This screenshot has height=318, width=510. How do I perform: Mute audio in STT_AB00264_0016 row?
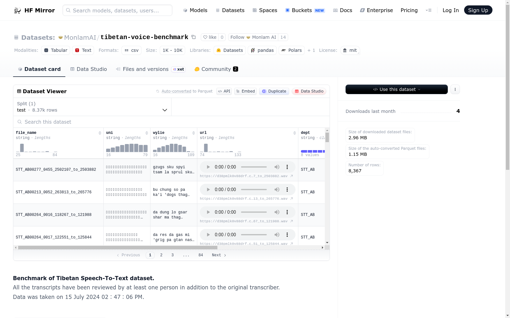(x=277, y=212)
